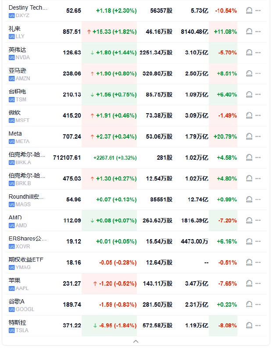Click market cap 4473.00万
The image size is (272, 351).
(x=194, y=242)
